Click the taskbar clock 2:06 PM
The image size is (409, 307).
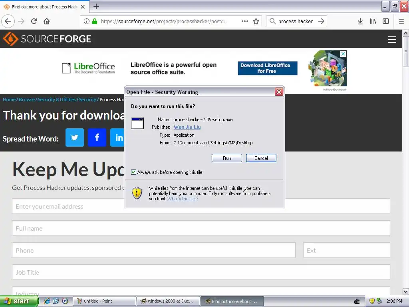pos(394,301)
